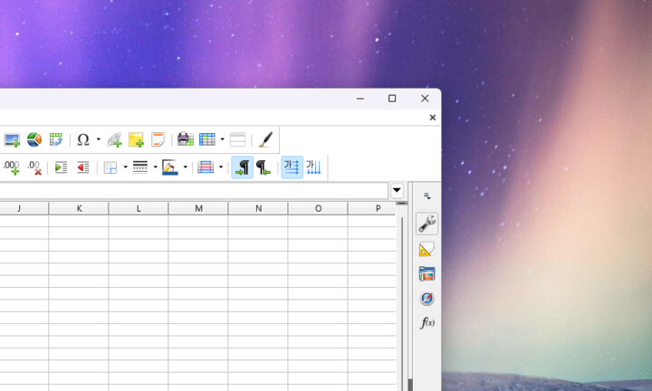The width and height of the screenshot is (652, 391).
Task: Insert a chart into the spreadsheet
Action: [x=34, y=139]
